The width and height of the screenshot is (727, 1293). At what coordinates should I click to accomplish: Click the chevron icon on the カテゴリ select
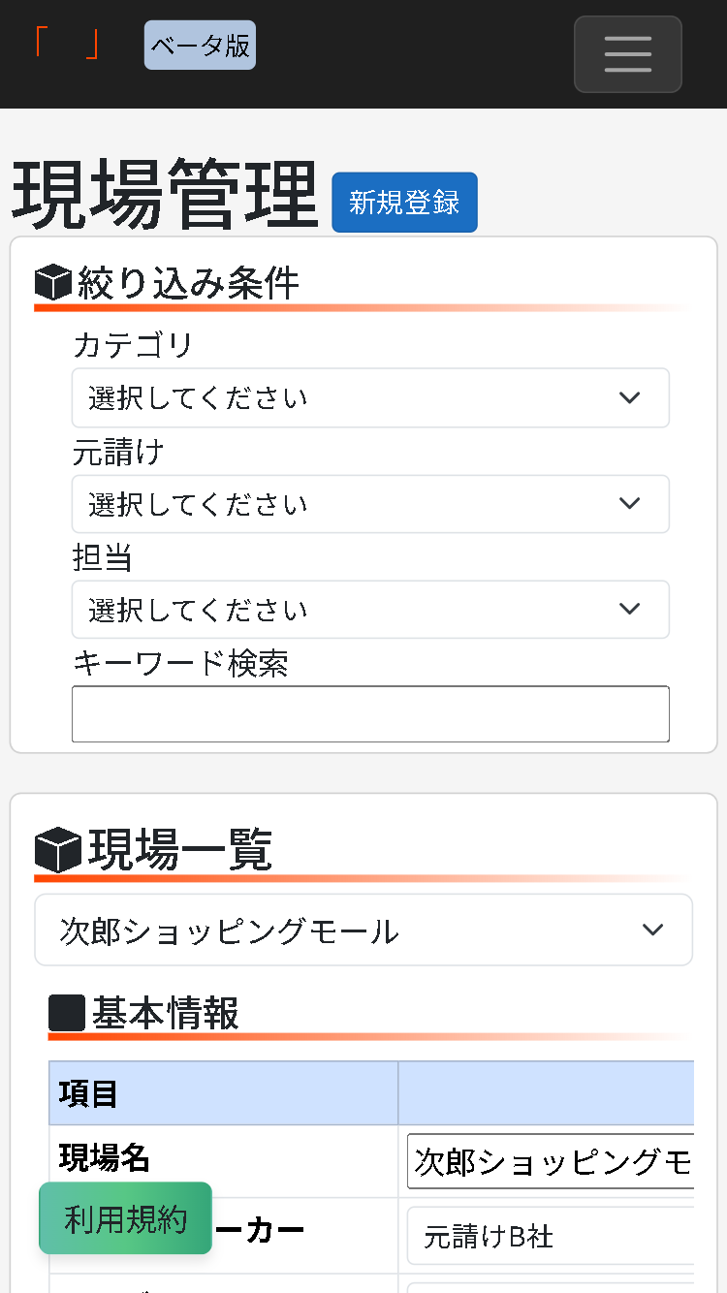(629, 397)
